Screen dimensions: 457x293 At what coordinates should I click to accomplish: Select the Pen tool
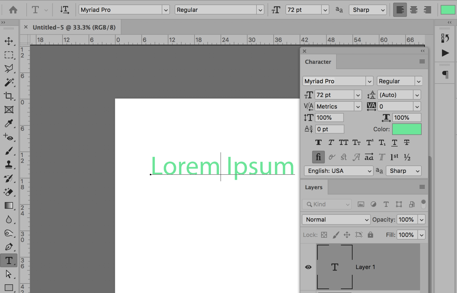(x=9, y=247)
